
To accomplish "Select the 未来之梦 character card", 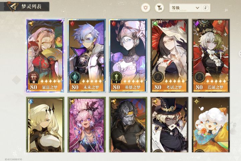I will (87, 56).
